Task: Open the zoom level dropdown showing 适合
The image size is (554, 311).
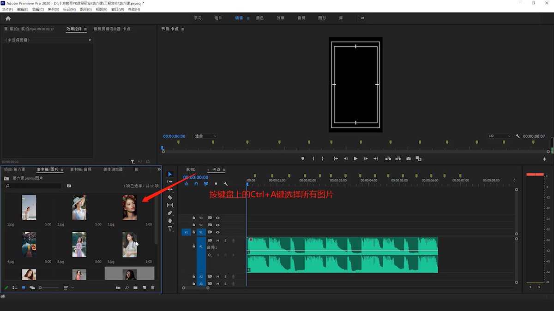Action: pyautogui.click(x=205, y=136)
